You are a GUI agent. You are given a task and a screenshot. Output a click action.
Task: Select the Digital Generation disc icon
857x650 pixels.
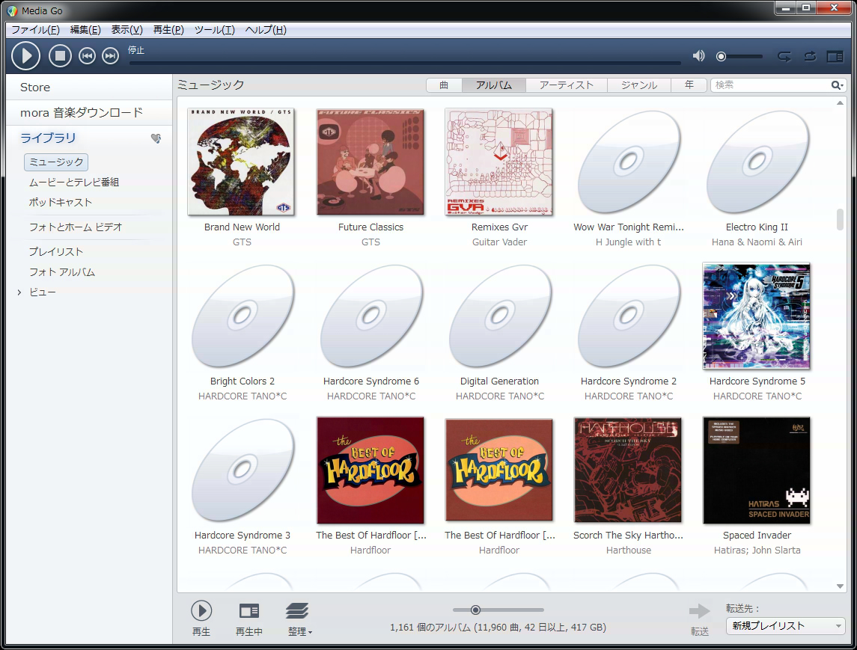tap(499, 316)
